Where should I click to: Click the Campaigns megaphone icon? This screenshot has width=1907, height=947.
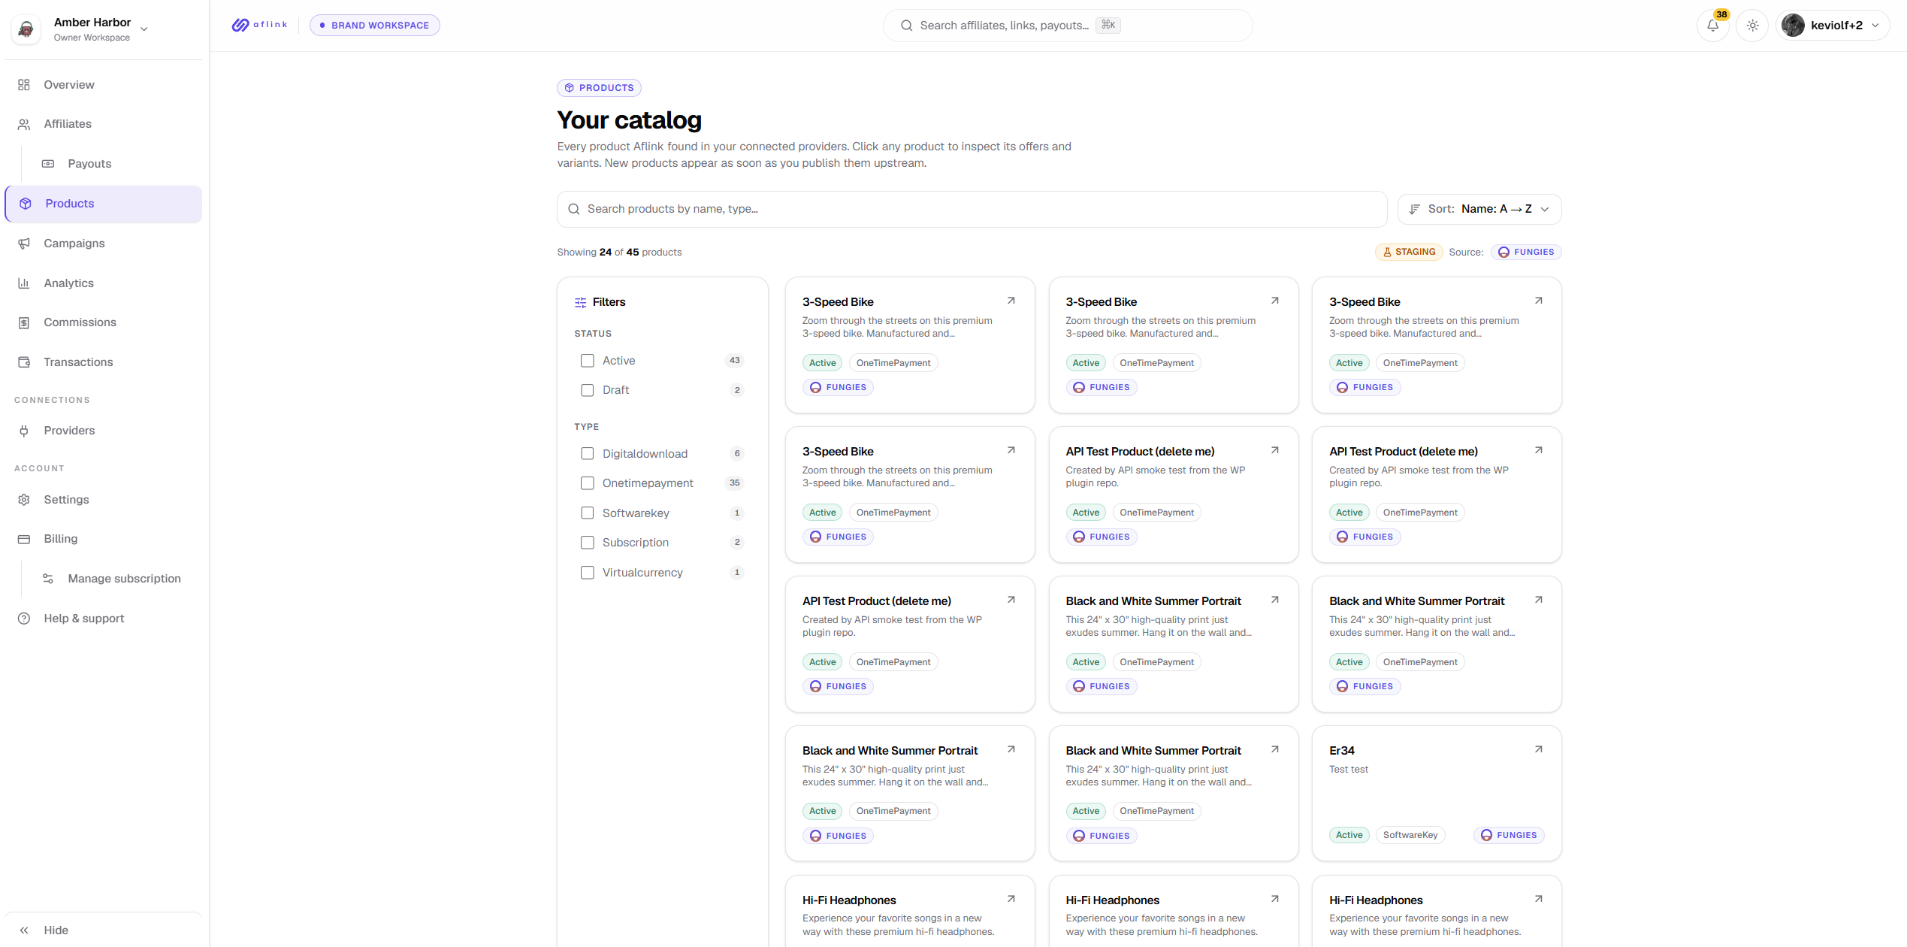pyautogui.click(x=24, y=244)
